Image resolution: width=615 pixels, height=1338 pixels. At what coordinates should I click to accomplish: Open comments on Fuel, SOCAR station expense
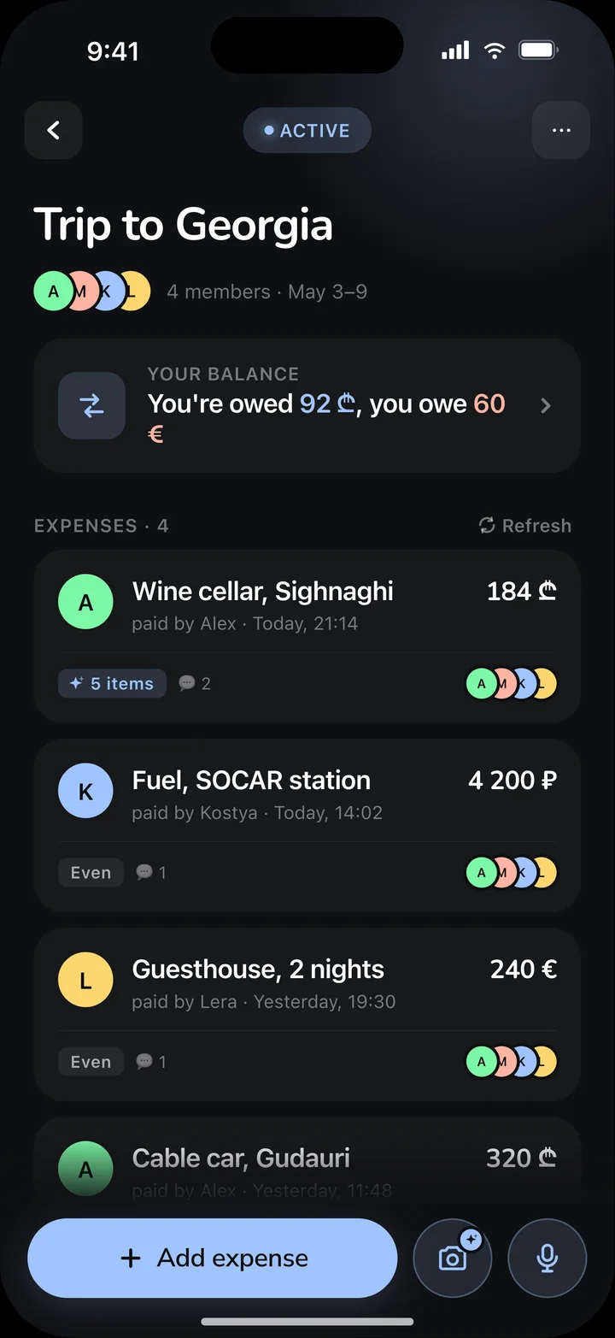[151, 872]
